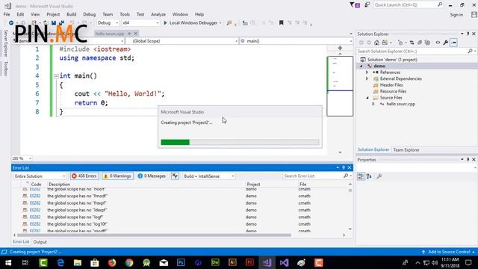The image size is (478, 269).
Task: Open the Analyze menu
Action: click(x=158, y=14)
